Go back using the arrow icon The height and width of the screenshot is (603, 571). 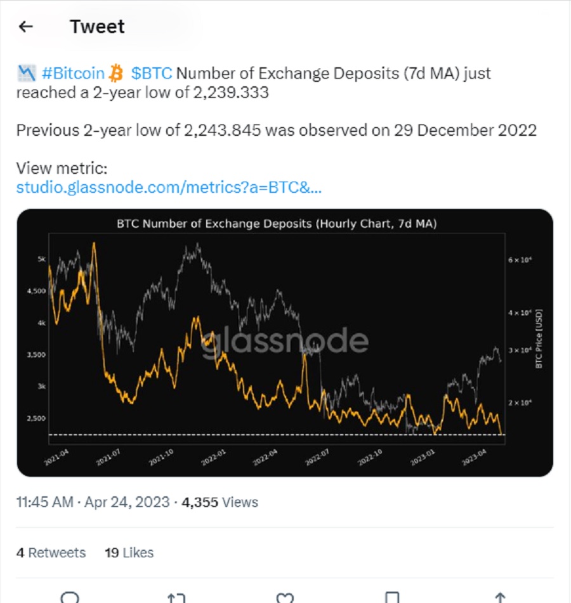[26, 27]
